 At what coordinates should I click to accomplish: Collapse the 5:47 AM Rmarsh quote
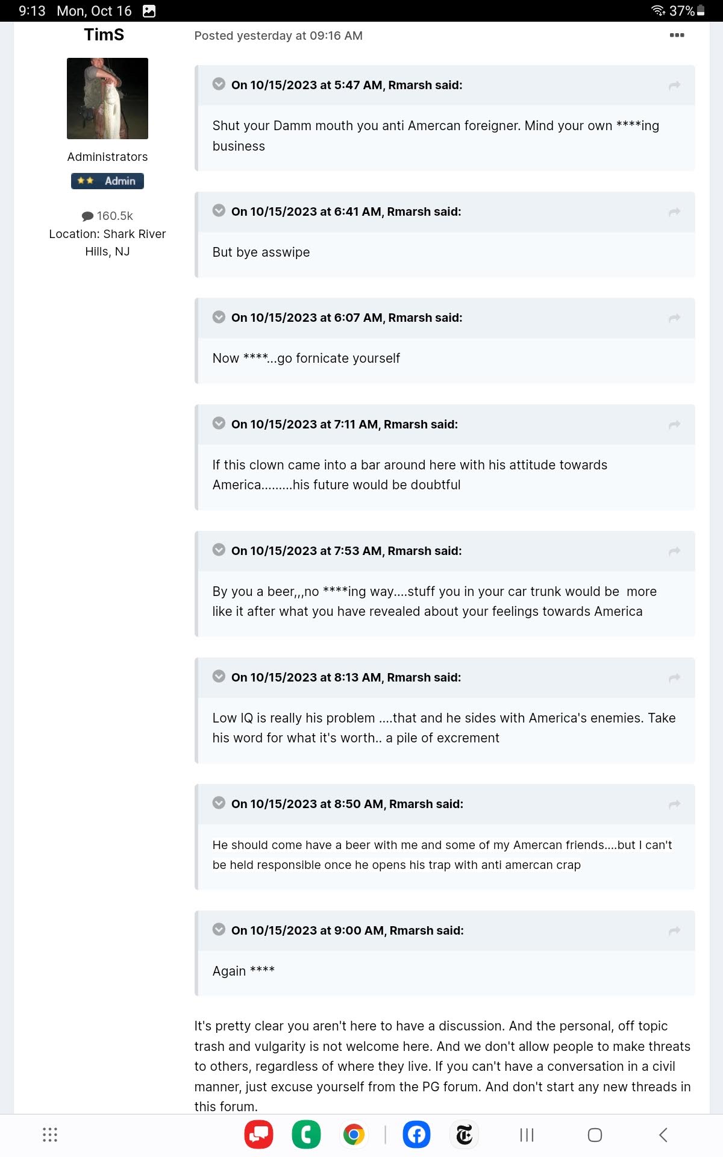[x=219, y=84]
